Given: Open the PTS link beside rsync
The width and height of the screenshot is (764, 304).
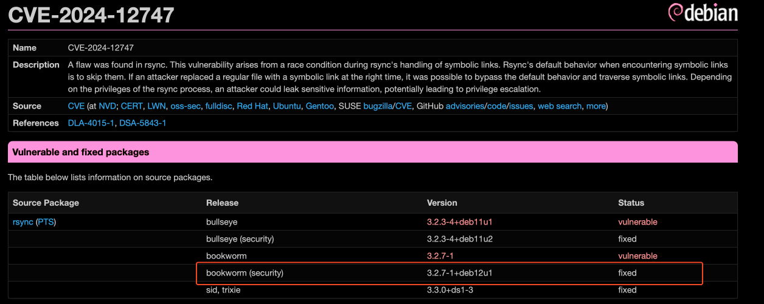Looking at the screenshot, I should click(46, 222).
